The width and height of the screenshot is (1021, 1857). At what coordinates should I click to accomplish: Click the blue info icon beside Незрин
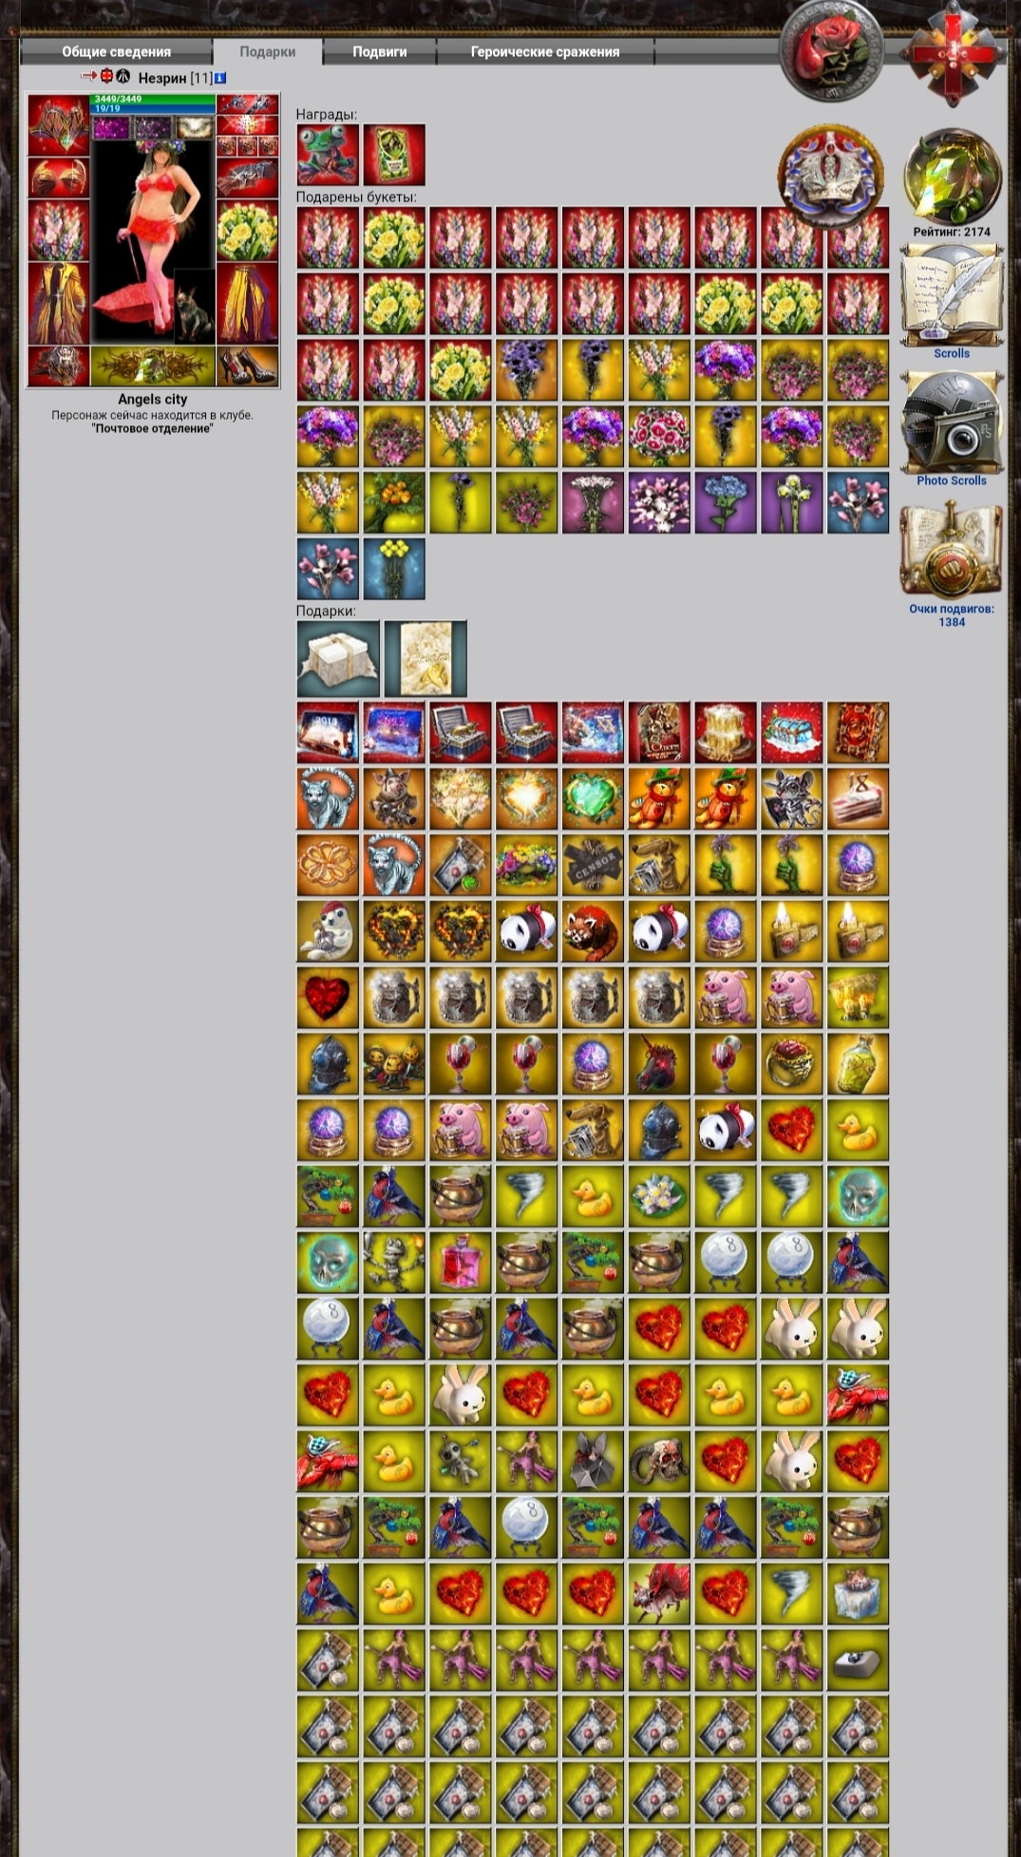coord(220,78)
